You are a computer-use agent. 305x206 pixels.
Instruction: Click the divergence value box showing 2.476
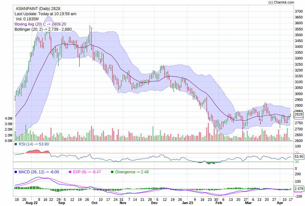pos(299,189)
